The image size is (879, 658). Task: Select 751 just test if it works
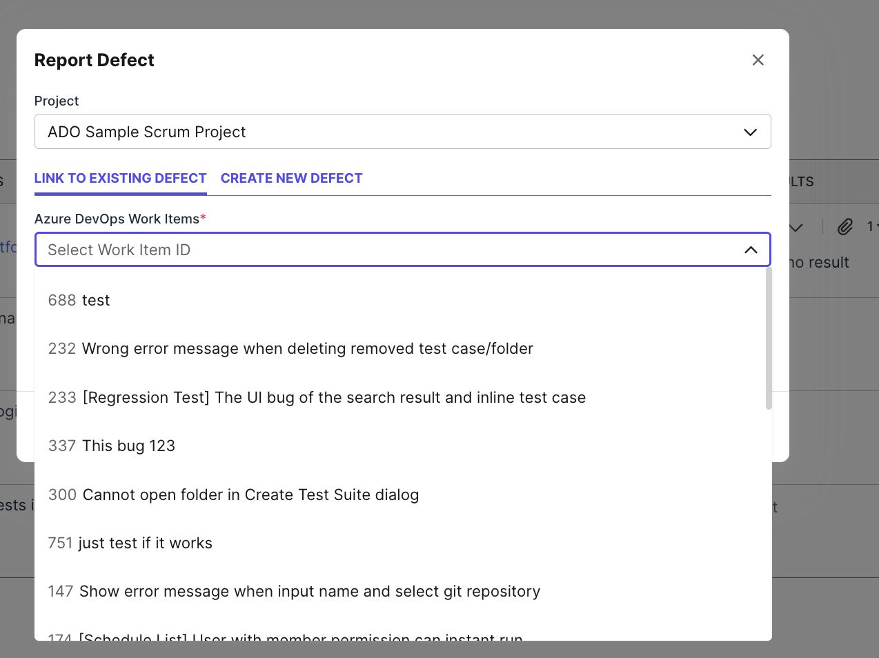pyautogui.click(x=130, y=543)
